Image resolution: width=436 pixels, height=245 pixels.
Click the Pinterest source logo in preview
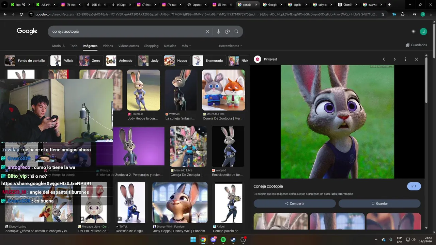pyautogui.click(x=258, y=59)
